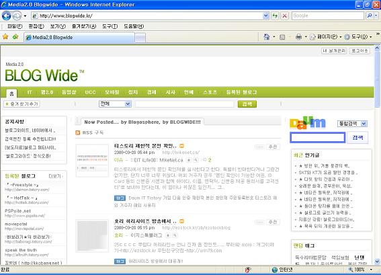Click the 내 블로그관리 button at page top
Image resolution: width=381 pixels, height=275 pixels.
coord(334,51)
